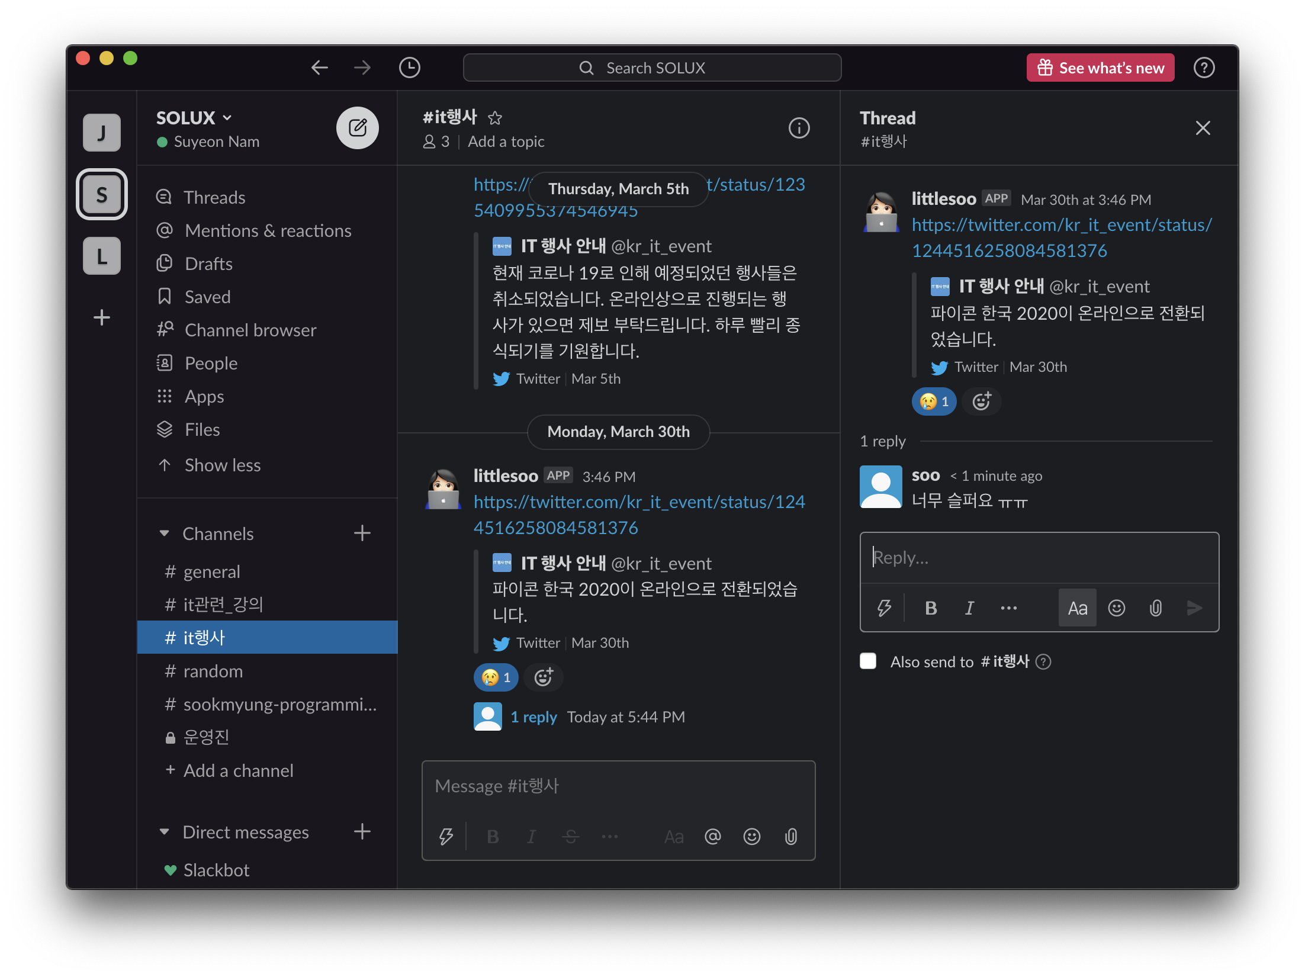Screen dimensions: 1305x977
Task: Click See what's new button
Action: click(1100, 68)
